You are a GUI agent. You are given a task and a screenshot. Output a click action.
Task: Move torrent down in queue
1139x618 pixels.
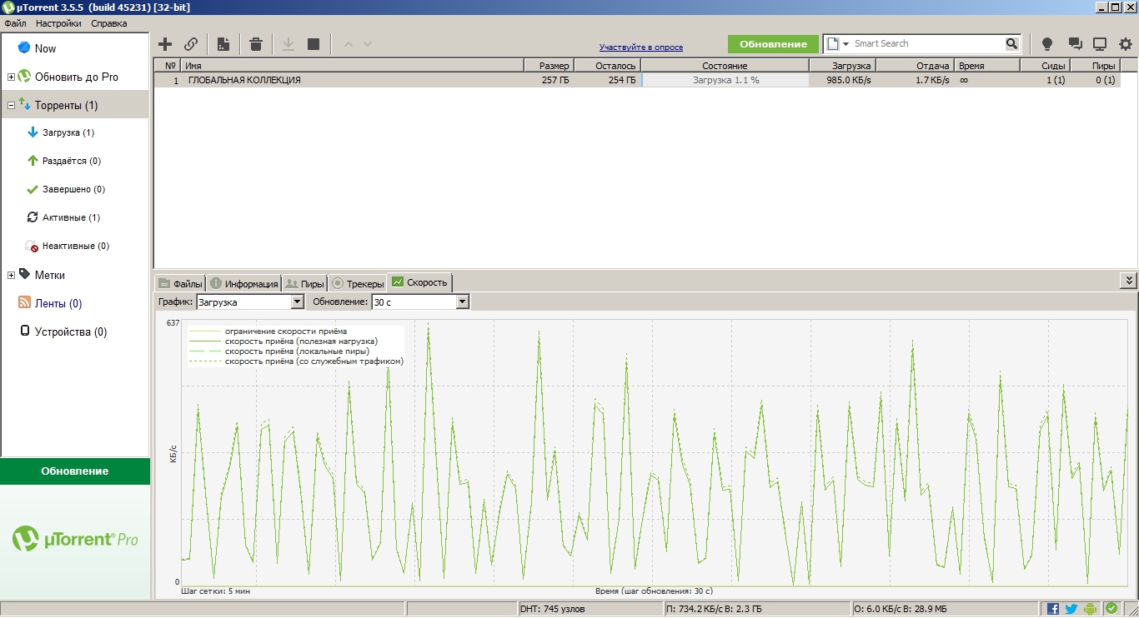point(368,44)
